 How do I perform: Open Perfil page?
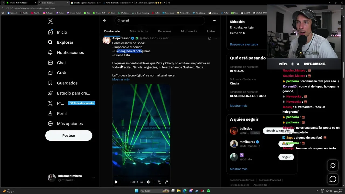[x=57, y=113]
